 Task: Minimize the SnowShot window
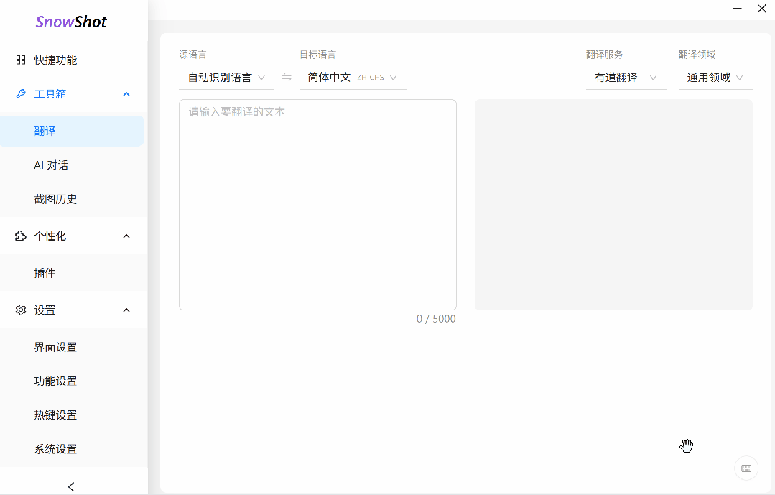[737, 9]
